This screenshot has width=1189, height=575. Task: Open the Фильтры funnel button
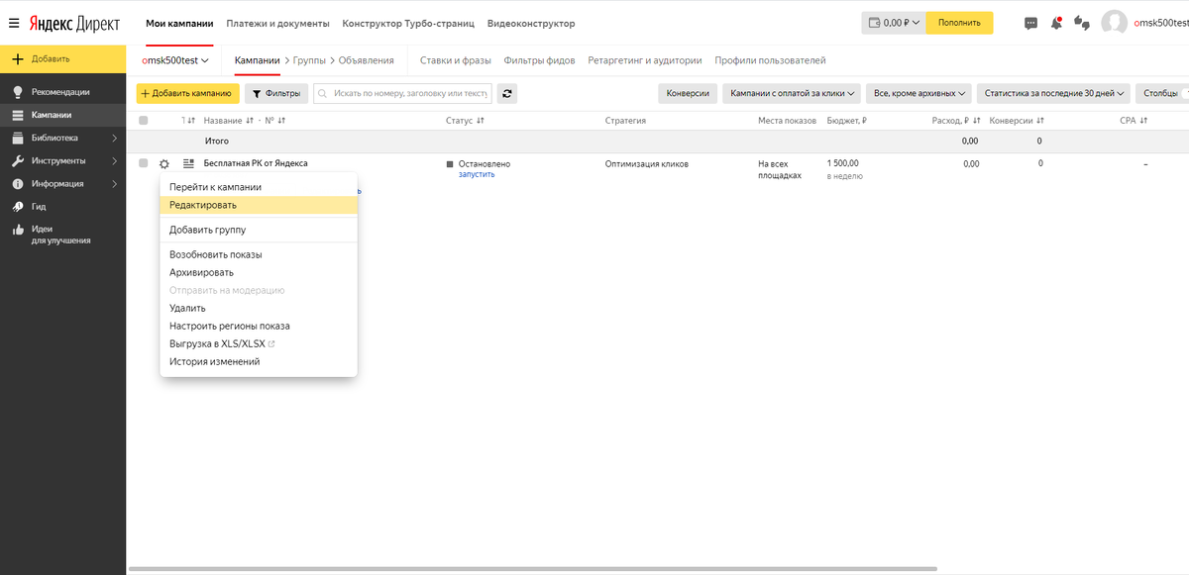[276, 93]
